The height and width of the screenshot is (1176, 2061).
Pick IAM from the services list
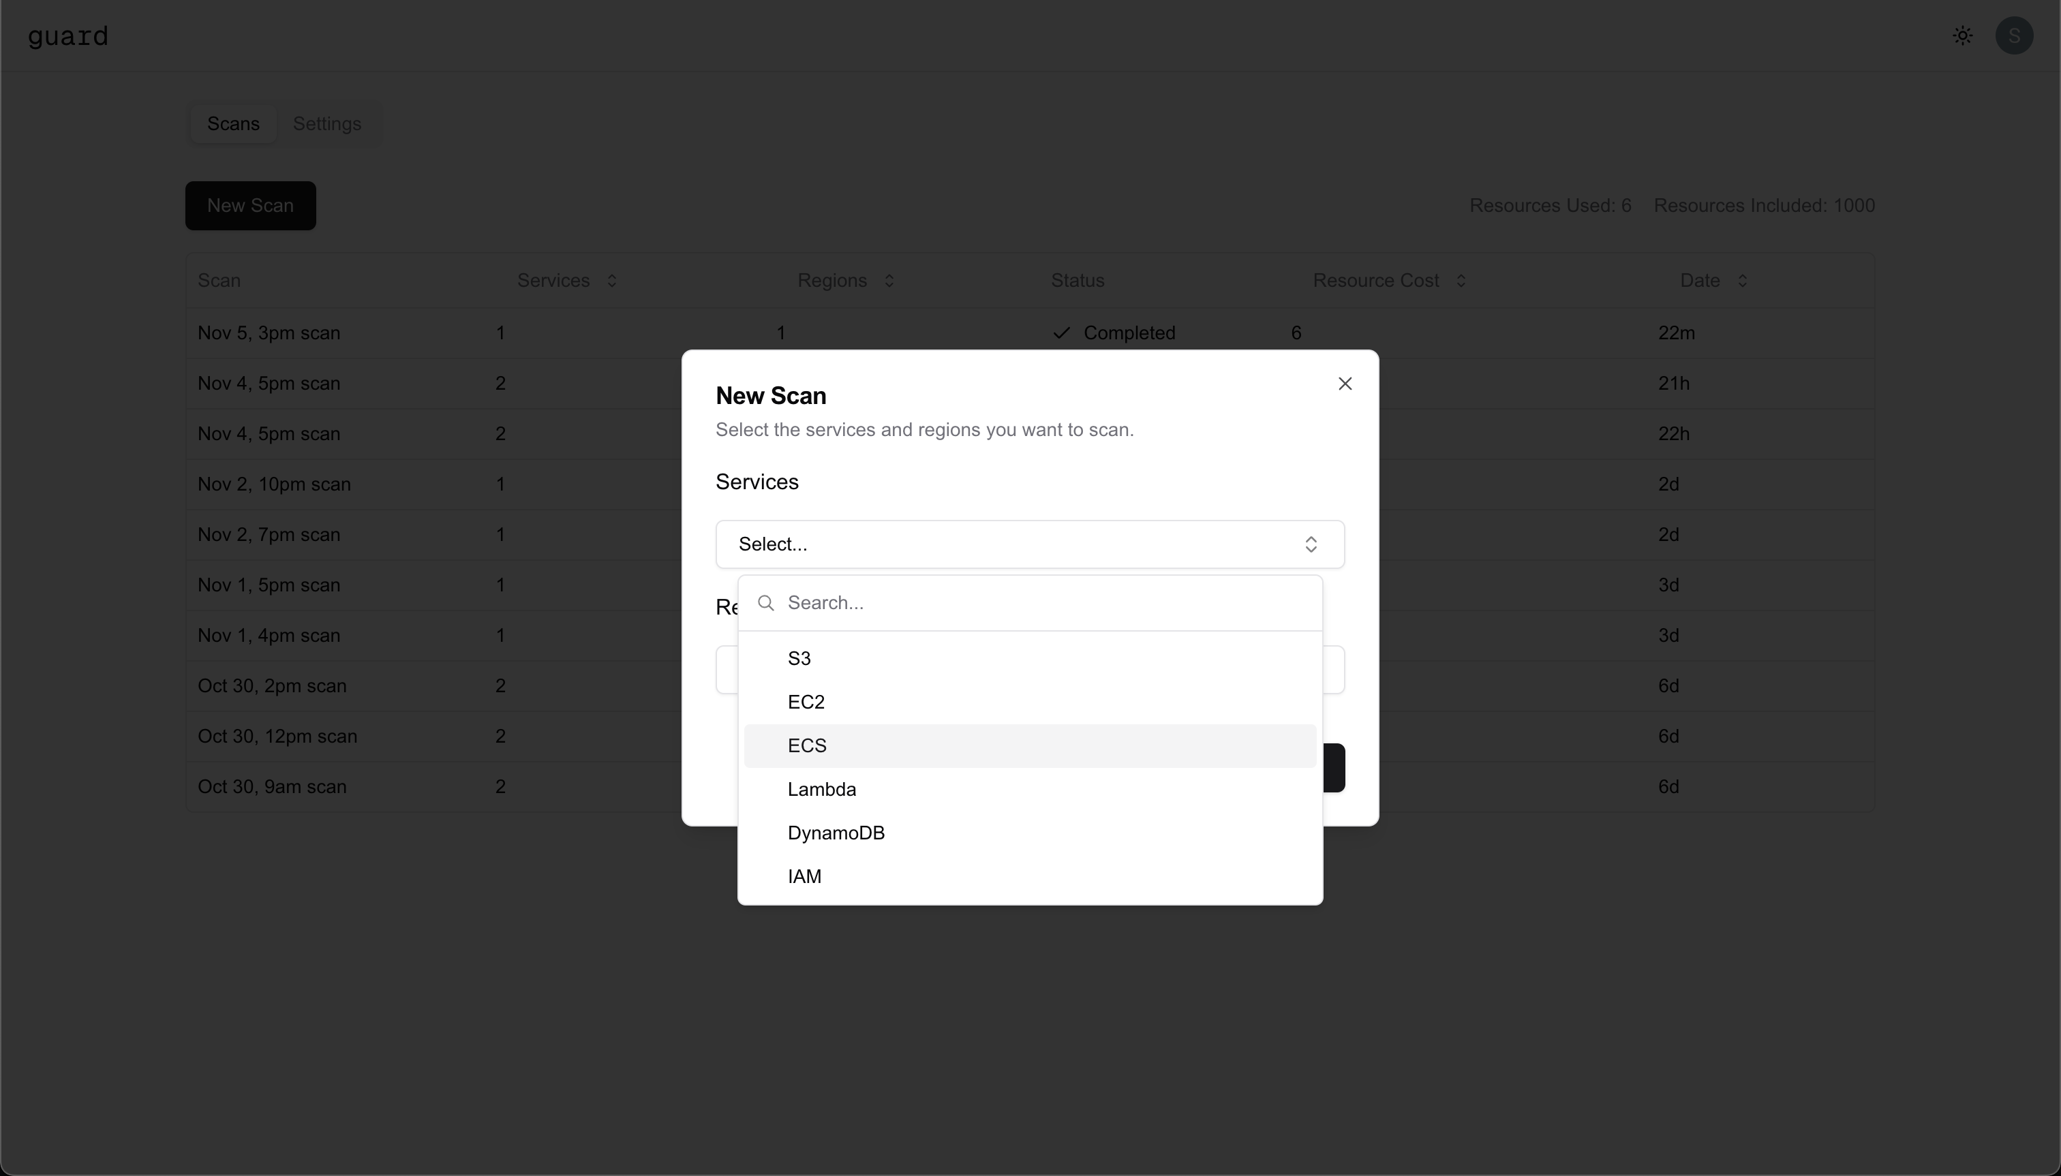click(x=804, y=876)
